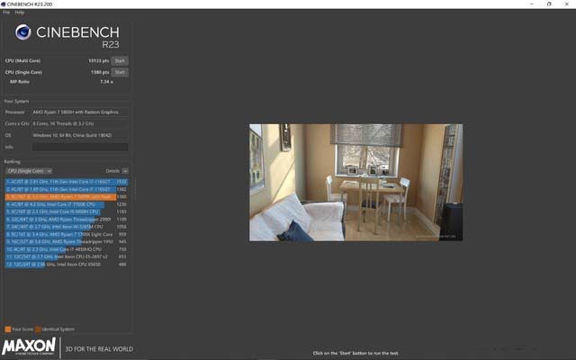Select the OS Windows 10 field

click(80, 135)
